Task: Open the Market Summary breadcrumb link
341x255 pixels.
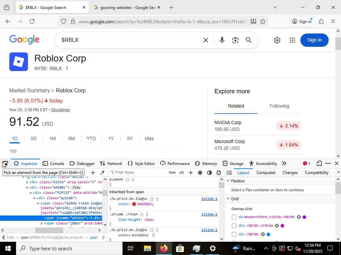Action: coord(30,90)
